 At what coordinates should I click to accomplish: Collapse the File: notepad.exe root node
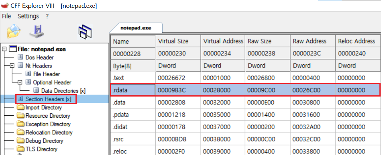pyautogui.click(x=4, y=49)
